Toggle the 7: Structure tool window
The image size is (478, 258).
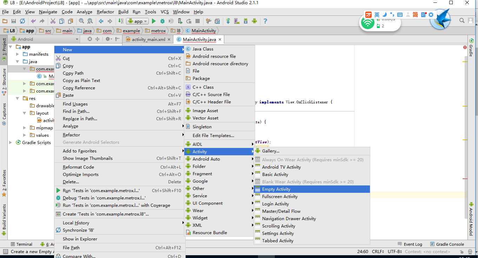[x=4, y=82]
